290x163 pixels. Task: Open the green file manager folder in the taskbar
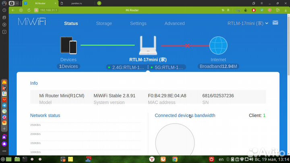coord(17,159)
